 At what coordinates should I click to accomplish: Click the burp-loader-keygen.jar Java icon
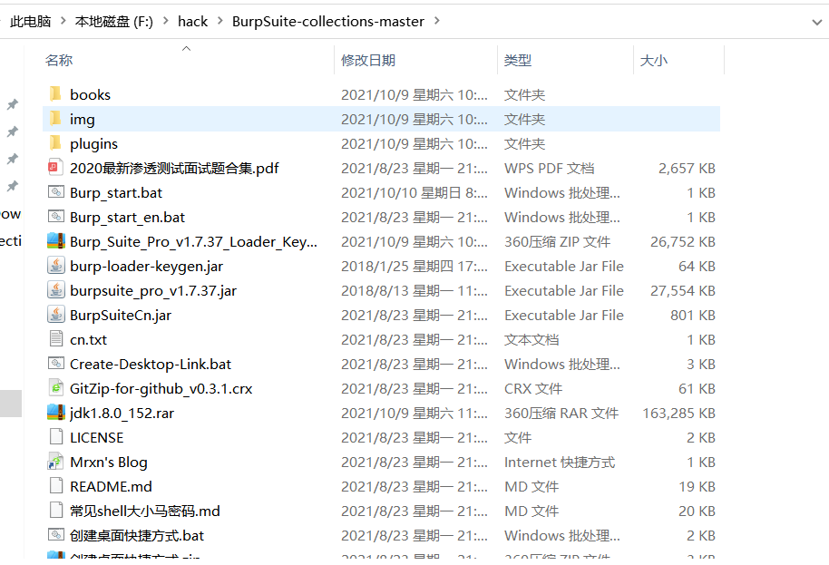click(55, 266)
